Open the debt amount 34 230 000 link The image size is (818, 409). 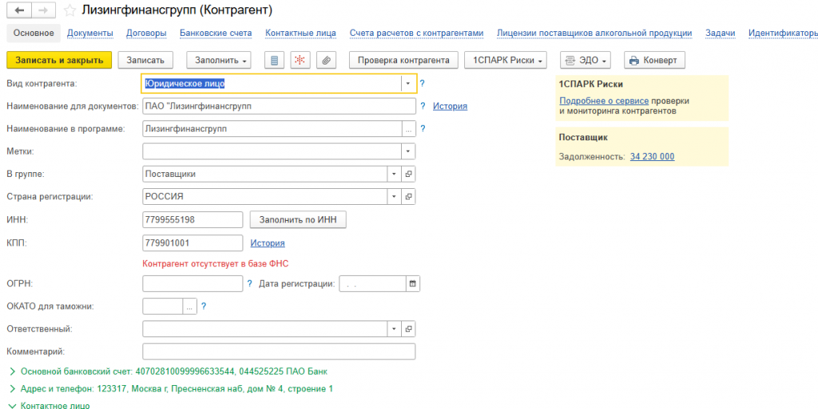(652, 156)
